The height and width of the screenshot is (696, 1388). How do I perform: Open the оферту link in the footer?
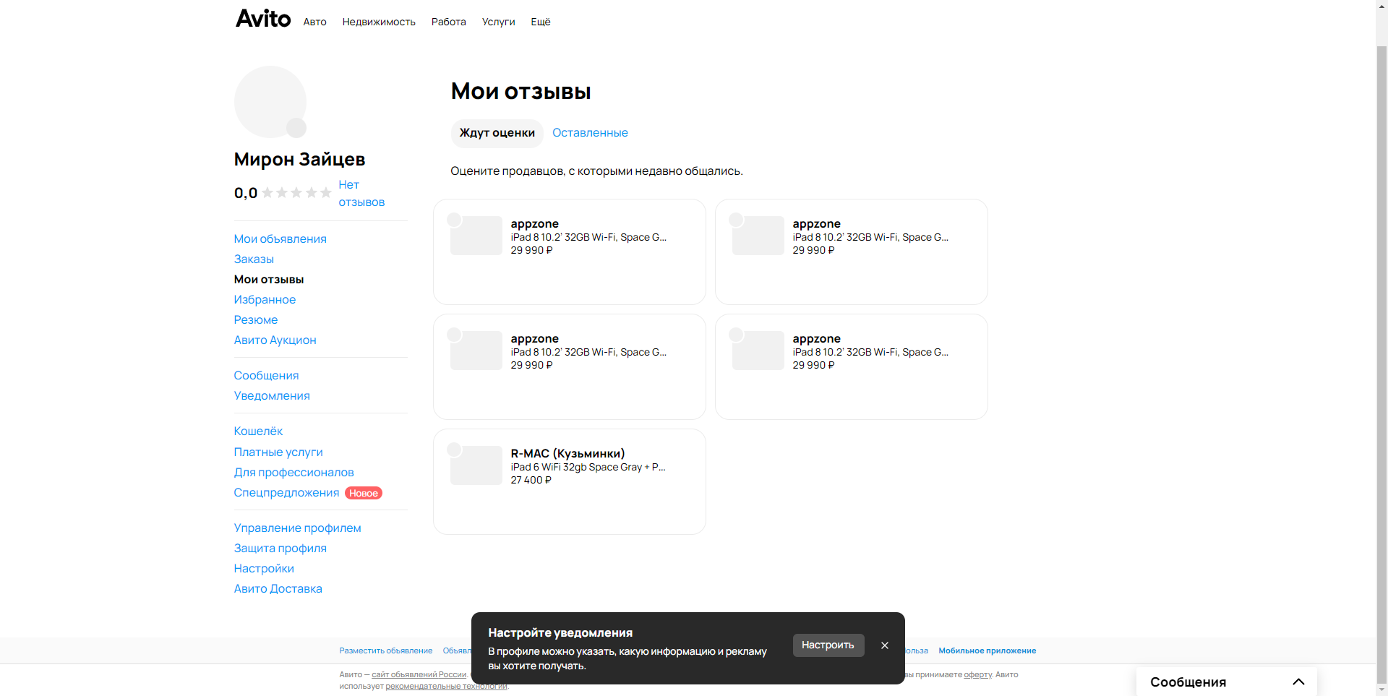(x=977, y=675)
